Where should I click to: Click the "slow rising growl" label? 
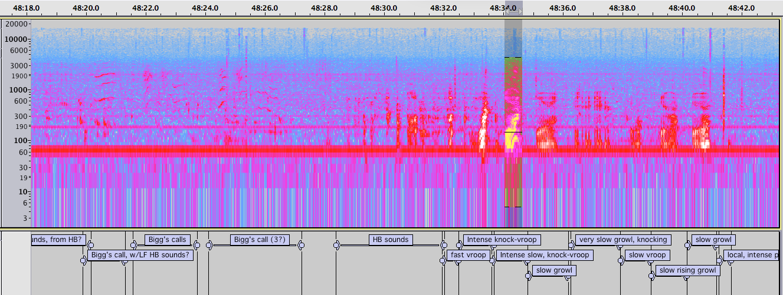687,270
